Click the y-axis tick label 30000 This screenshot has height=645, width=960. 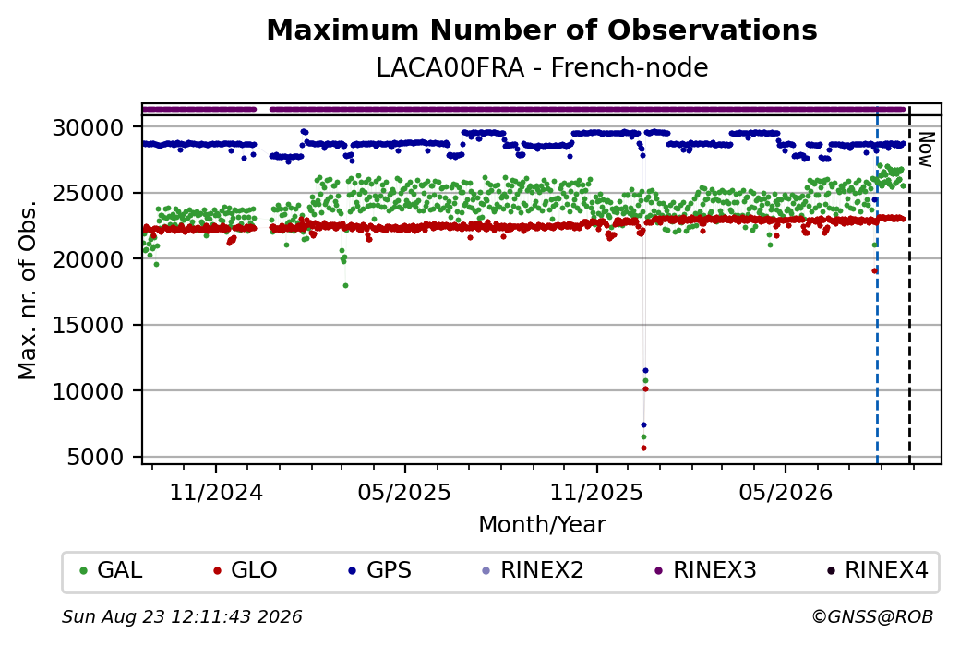89,128
